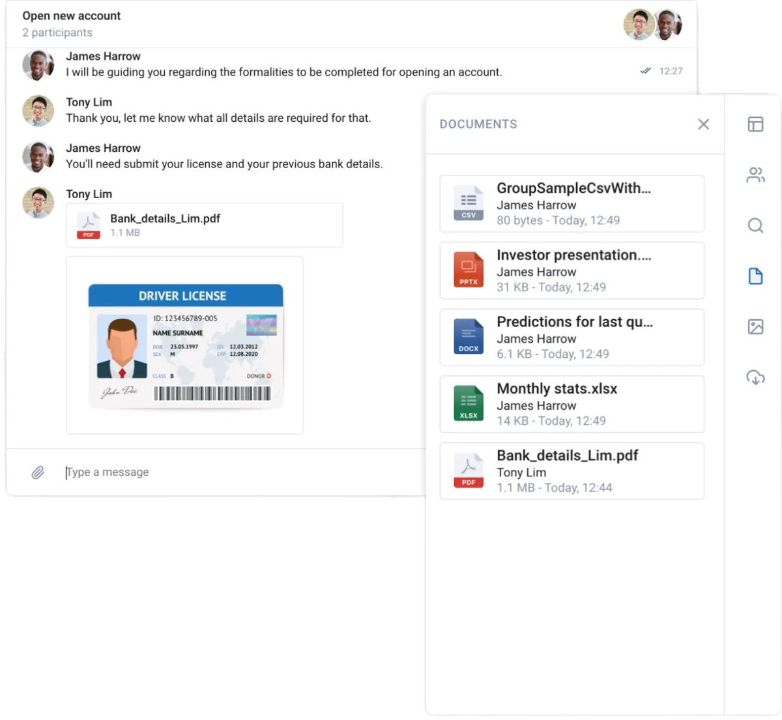Open Bank_details_Lim.pdf in Documents panel
This screenshot has height=720, width=782.
(x=572, y=471)
